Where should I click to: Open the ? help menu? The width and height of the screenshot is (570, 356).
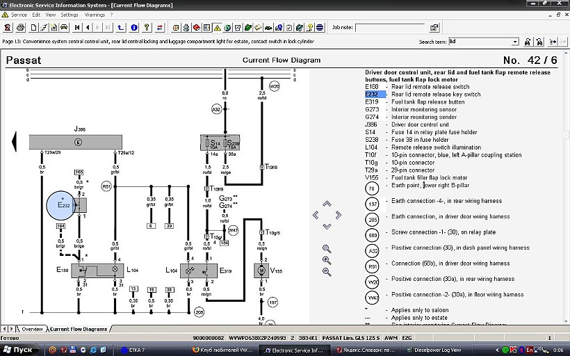[111, 15]
